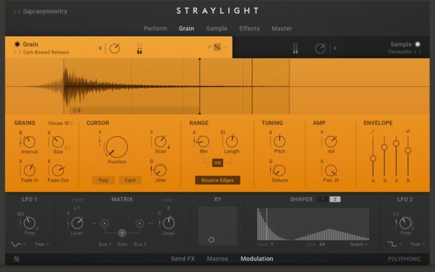Click the X modulation label next to Sample volume

pos(335,48)
